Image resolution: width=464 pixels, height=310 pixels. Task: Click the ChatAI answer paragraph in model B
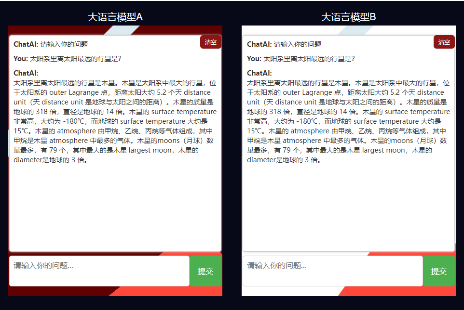click(349, 121)
